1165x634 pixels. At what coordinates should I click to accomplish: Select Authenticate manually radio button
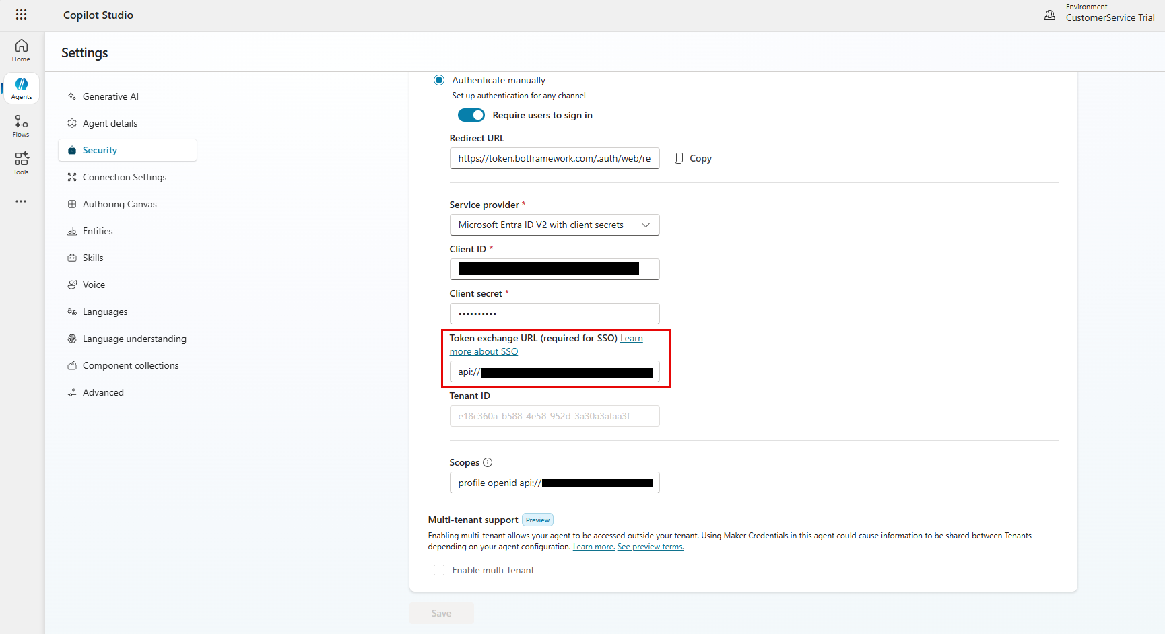439,80
